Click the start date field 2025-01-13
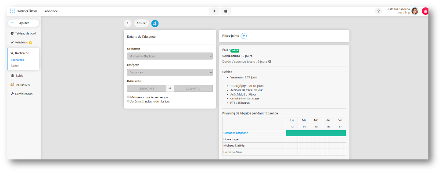 [x=147, y=88]
